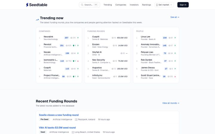Click the eye icon for Rob Dyrdek
This screenshot has height=134, width=215.
(x=170, y=61)
